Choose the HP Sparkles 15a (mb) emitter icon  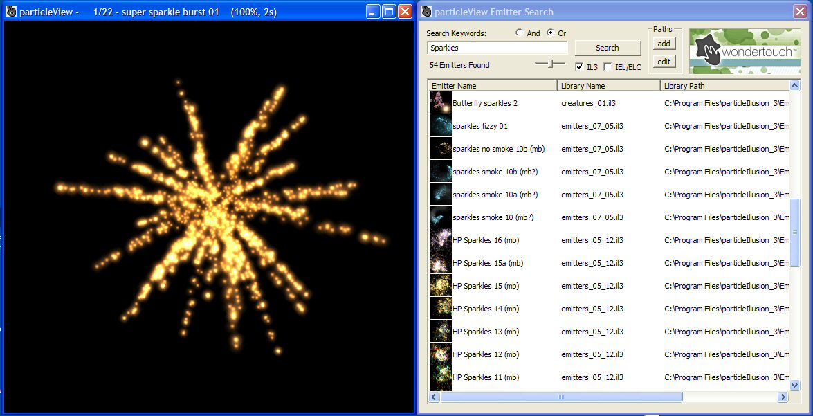click(x=440, y=263)
